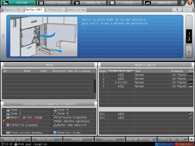Viewport: 195px width, 146px height.
Task: Go to previous tabs with left arrow
Action: click(177, 9)
